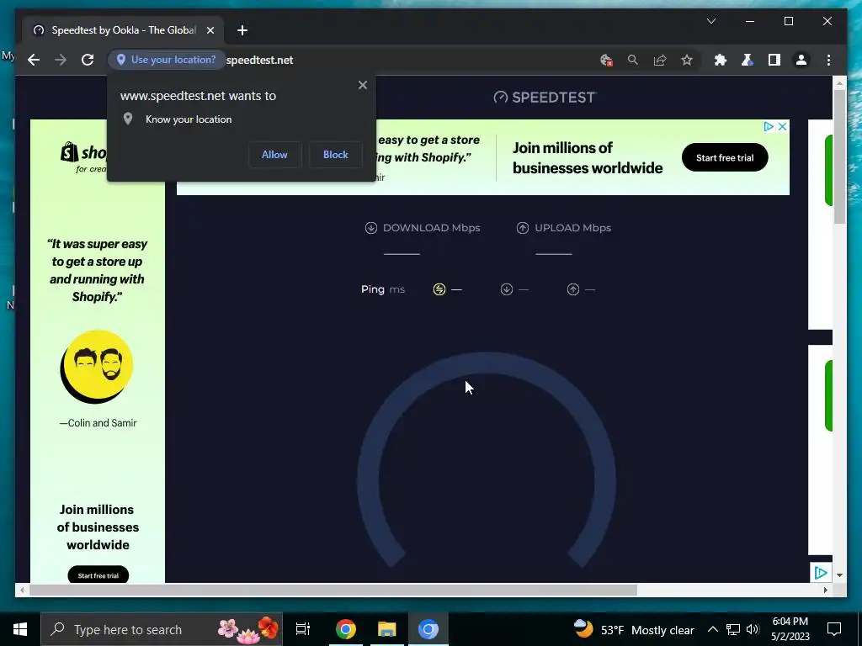This screenshot has width=862, height=646.
Task: Open the tab search chevron
Action: (x=710, y=21)
